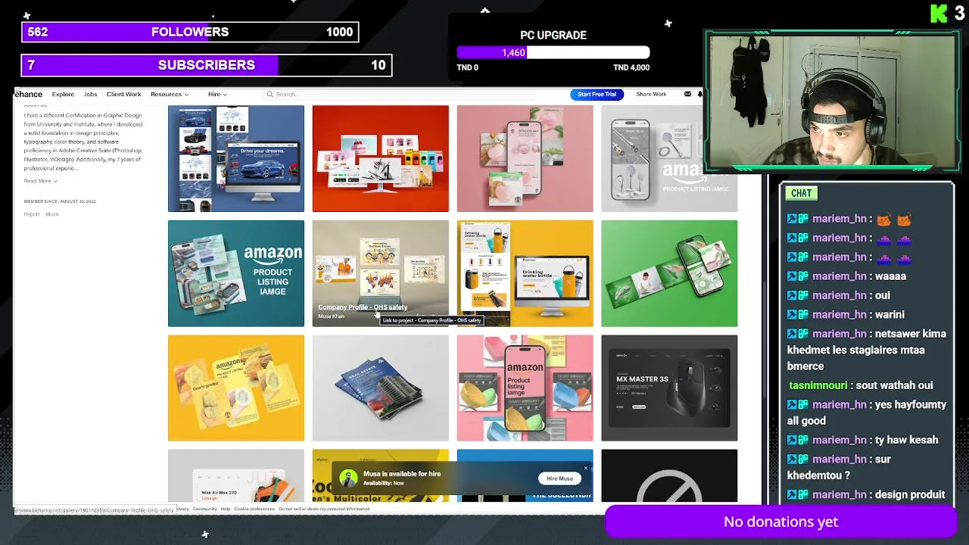Click the Kick logo on the stream overlay
Screen dimensions: 969x545
click(x=939, y=14)
